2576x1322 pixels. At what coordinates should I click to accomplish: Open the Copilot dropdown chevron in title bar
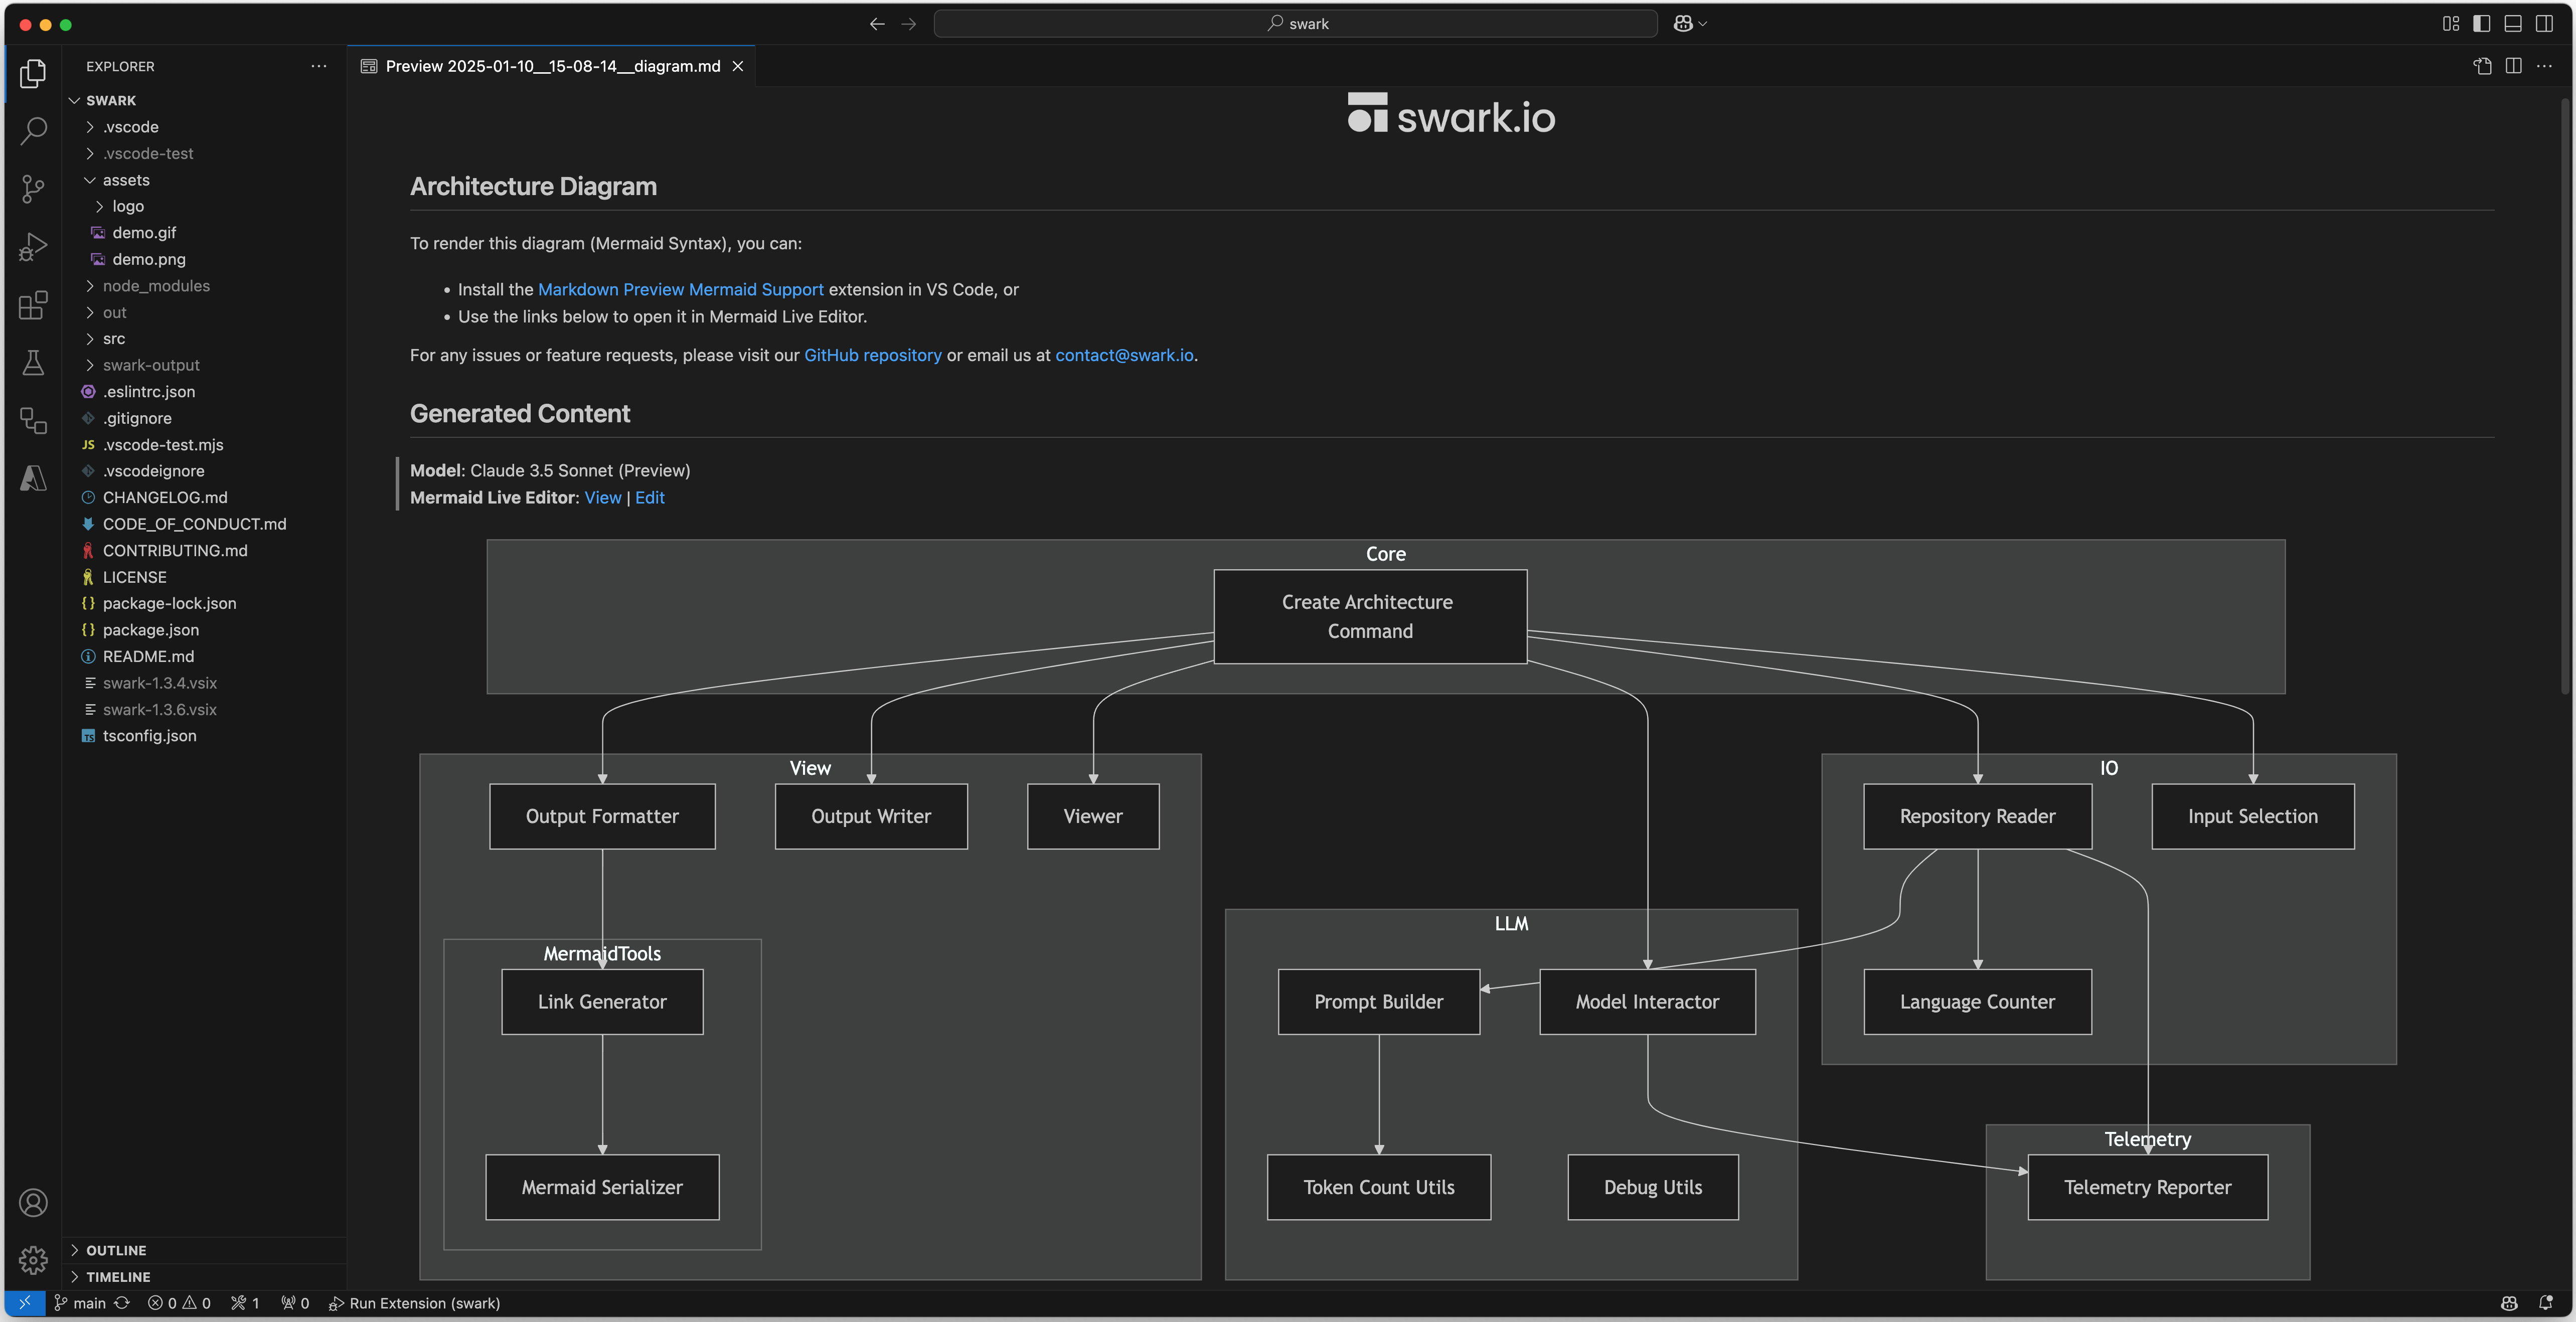[x=1703, y=24]
